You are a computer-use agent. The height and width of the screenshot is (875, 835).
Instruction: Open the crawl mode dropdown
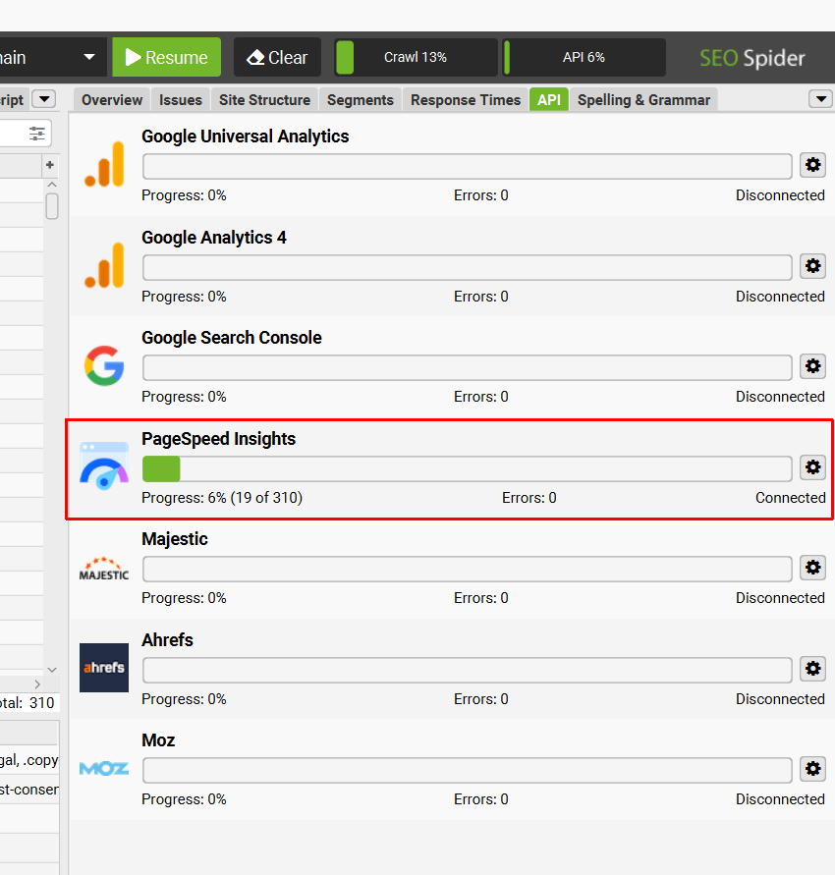pyautogui.click(x=89, y=57)
